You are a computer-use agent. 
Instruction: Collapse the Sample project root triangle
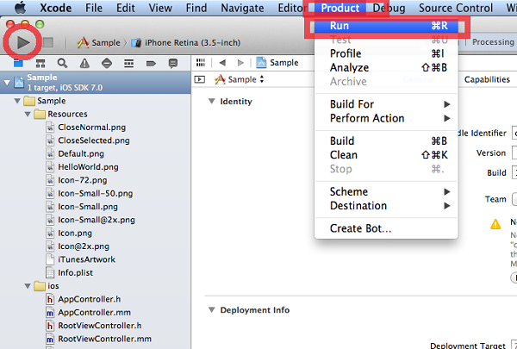[7, 83]
